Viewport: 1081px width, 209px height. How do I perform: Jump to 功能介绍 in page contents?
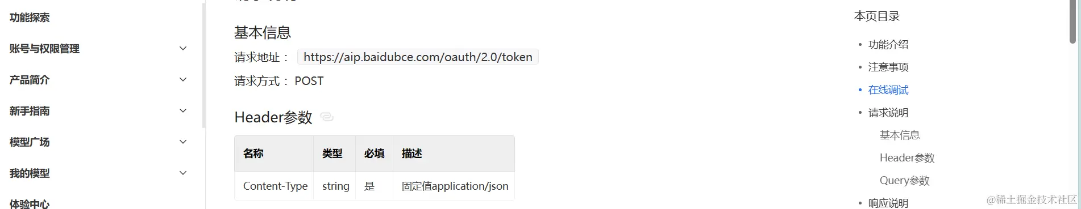click(x=888, y=44)
